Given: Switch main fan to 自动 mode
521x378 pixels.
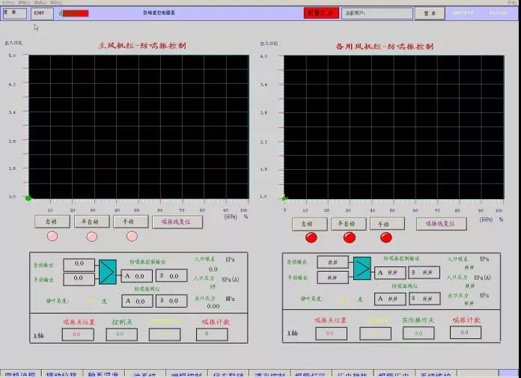Looking at the screenshot, I should click(x=52, y=222).
